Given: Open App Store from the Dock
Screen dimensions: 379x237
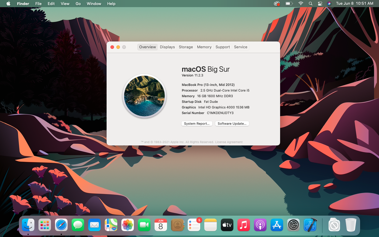Looking at the screenshot, I should pos(277,225).
